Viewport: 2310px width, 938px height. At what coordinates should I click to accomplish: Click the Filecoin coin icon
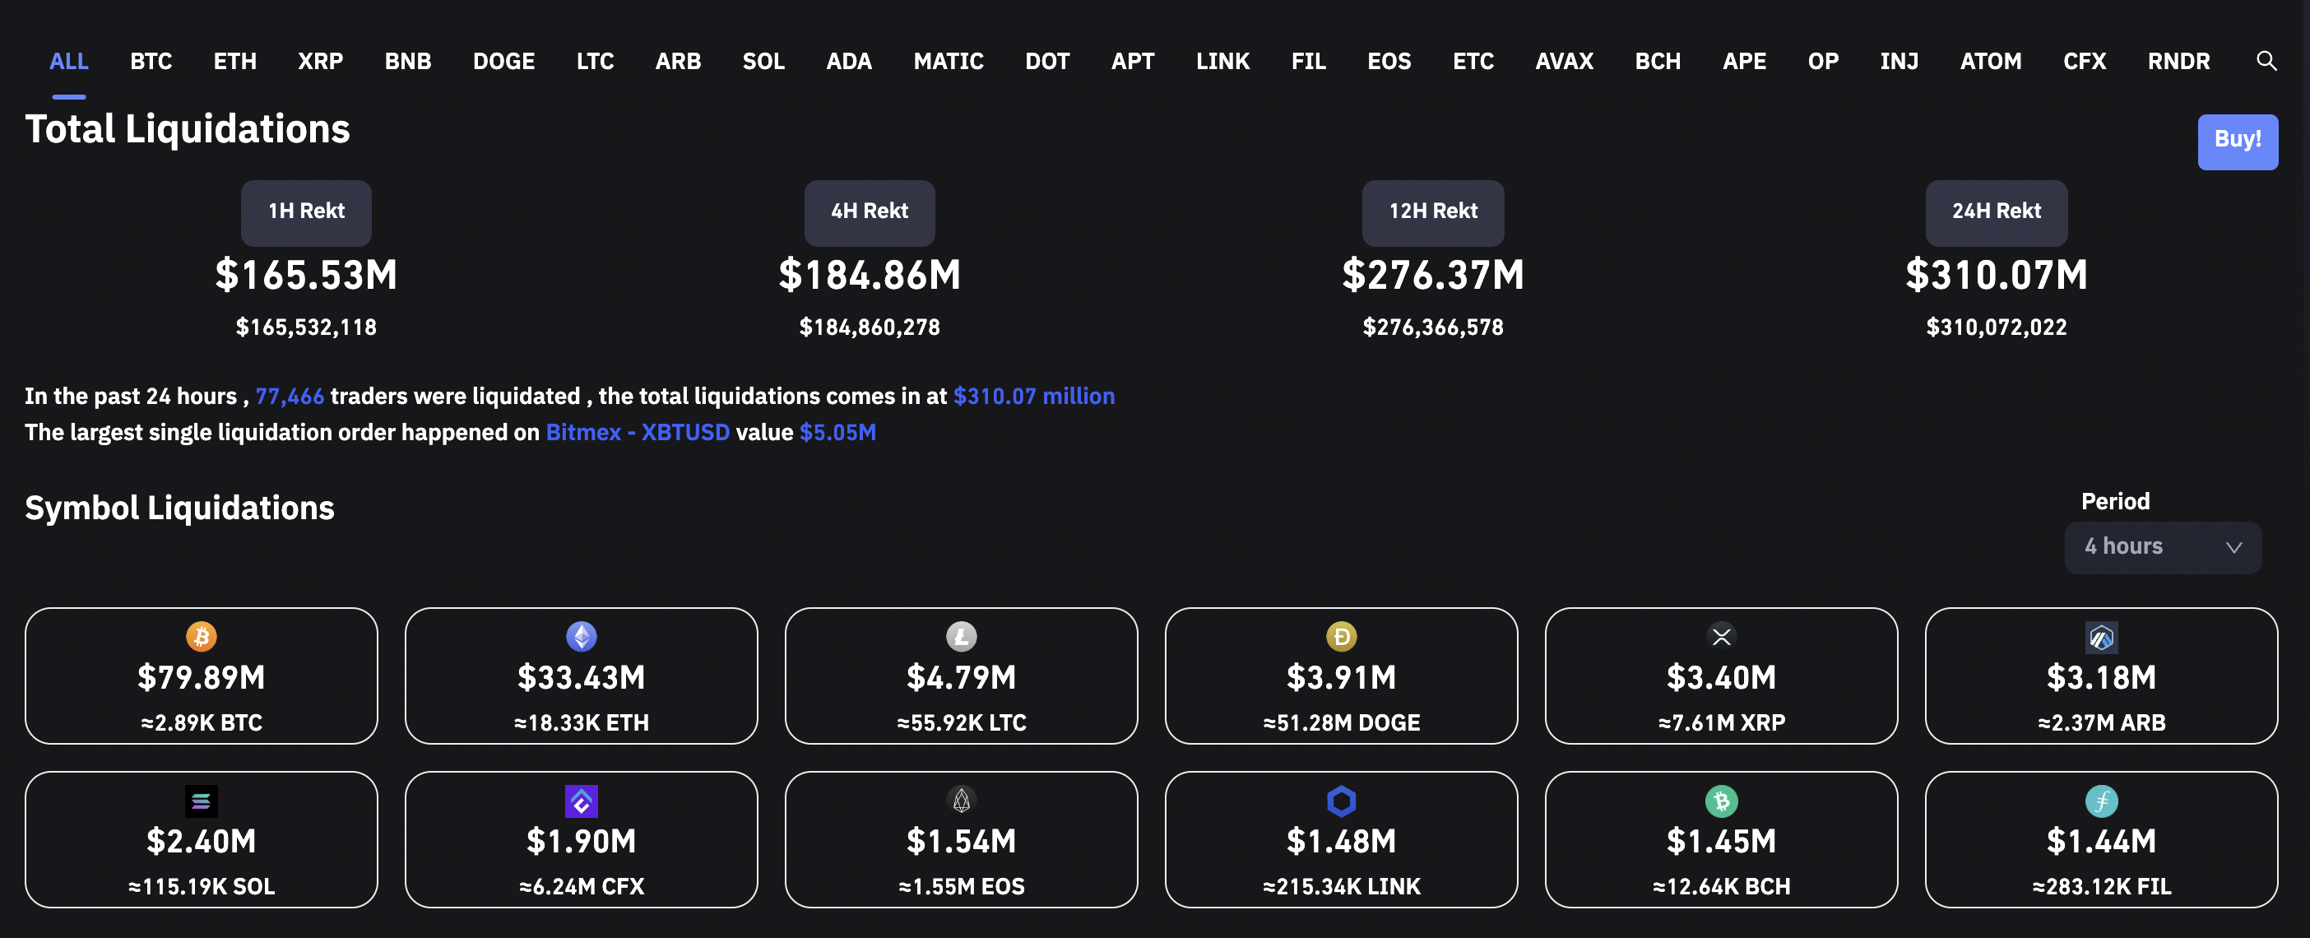tap(2101, 801)
